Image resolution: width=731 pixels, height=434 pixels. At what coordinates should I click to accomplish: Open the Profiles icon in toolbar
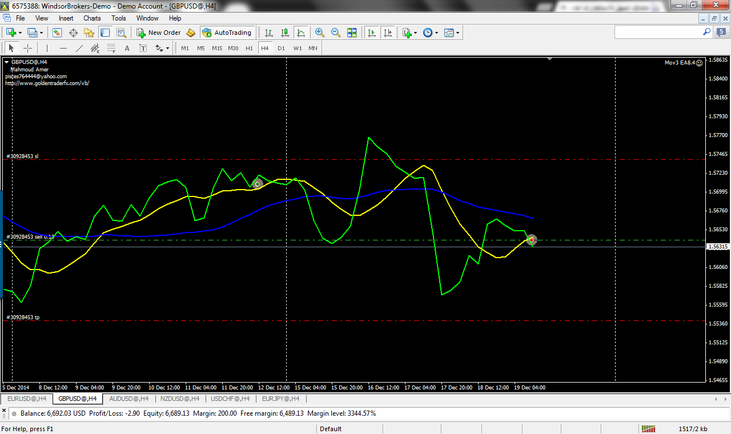click(x=33, y=33)
